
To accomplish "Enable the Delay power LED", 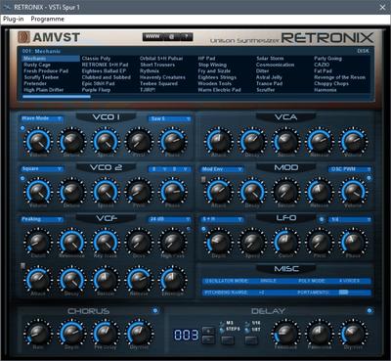I will point(369,310).
